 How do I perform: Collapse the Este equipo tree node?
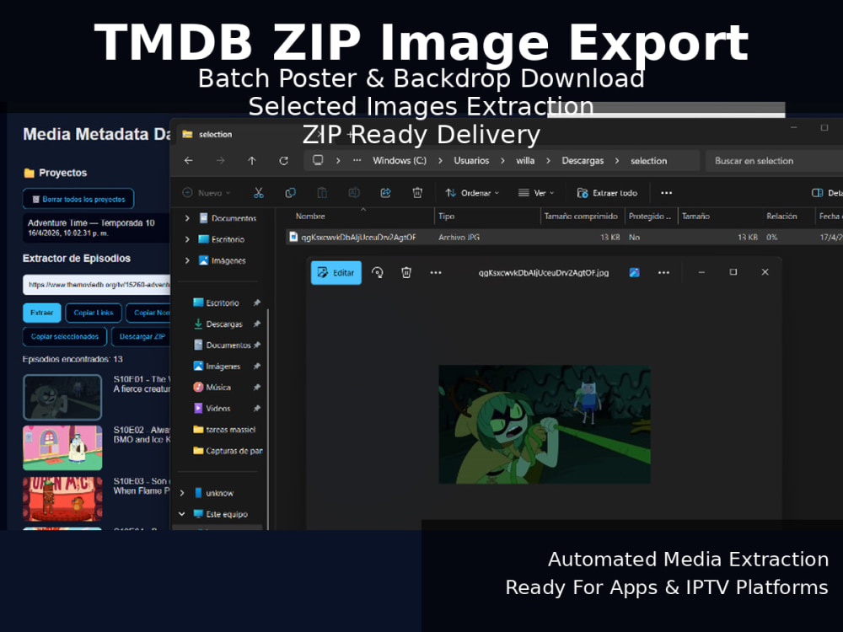[x=182, y=514]
